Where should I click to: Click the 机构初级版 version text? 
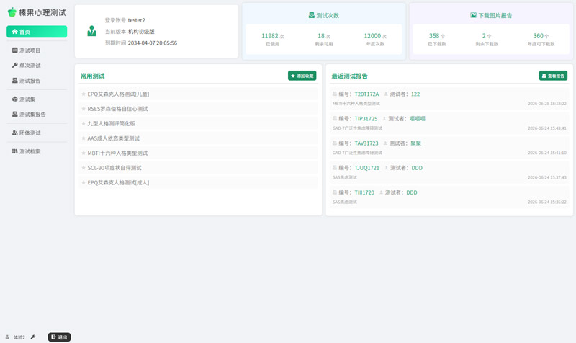(141, 32)
